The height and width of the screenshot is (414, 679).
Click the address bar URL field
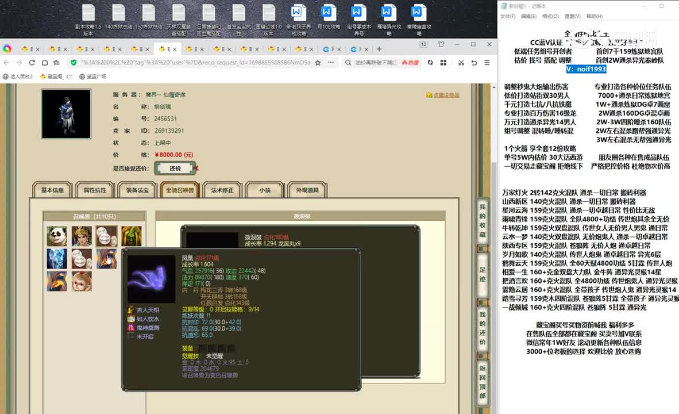(x=195, y=63)
